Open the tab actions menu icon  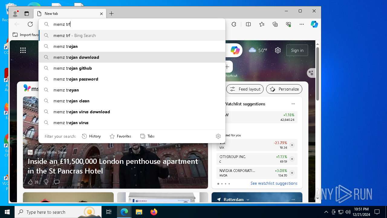pyautogui.click(x=27, y=14)
